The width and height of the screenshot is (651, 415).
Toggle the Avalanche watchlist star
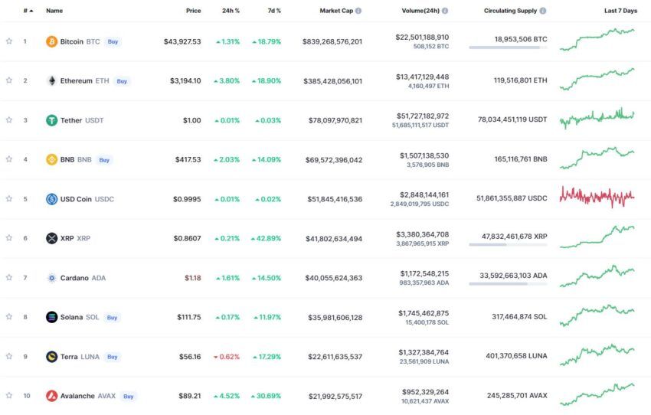pyautogui.click(x=9, y=395)
